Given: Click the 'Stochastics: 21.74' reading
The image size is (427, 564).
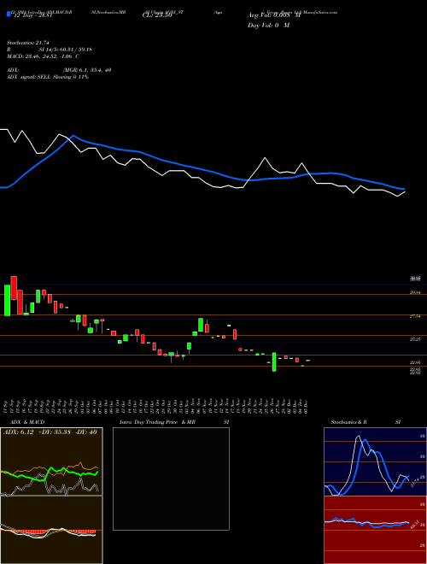Looking at the screenshot, I should [x=28, y=43].
